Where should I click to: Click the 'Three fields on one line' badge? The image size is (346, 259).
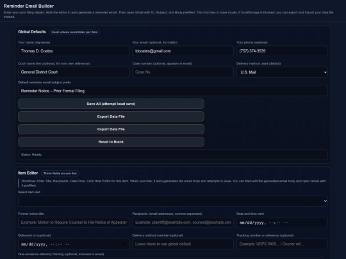[60, 173]
